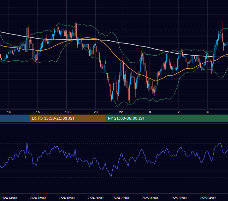This screenshot has height=201, width=228.
Task: Click the 7/24 14:00 date label
Action: point(9,198)
